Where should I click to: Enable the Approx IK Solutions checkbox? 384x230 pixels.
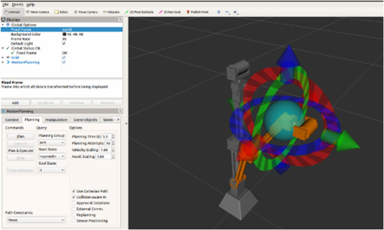click(x=73, y=203)
